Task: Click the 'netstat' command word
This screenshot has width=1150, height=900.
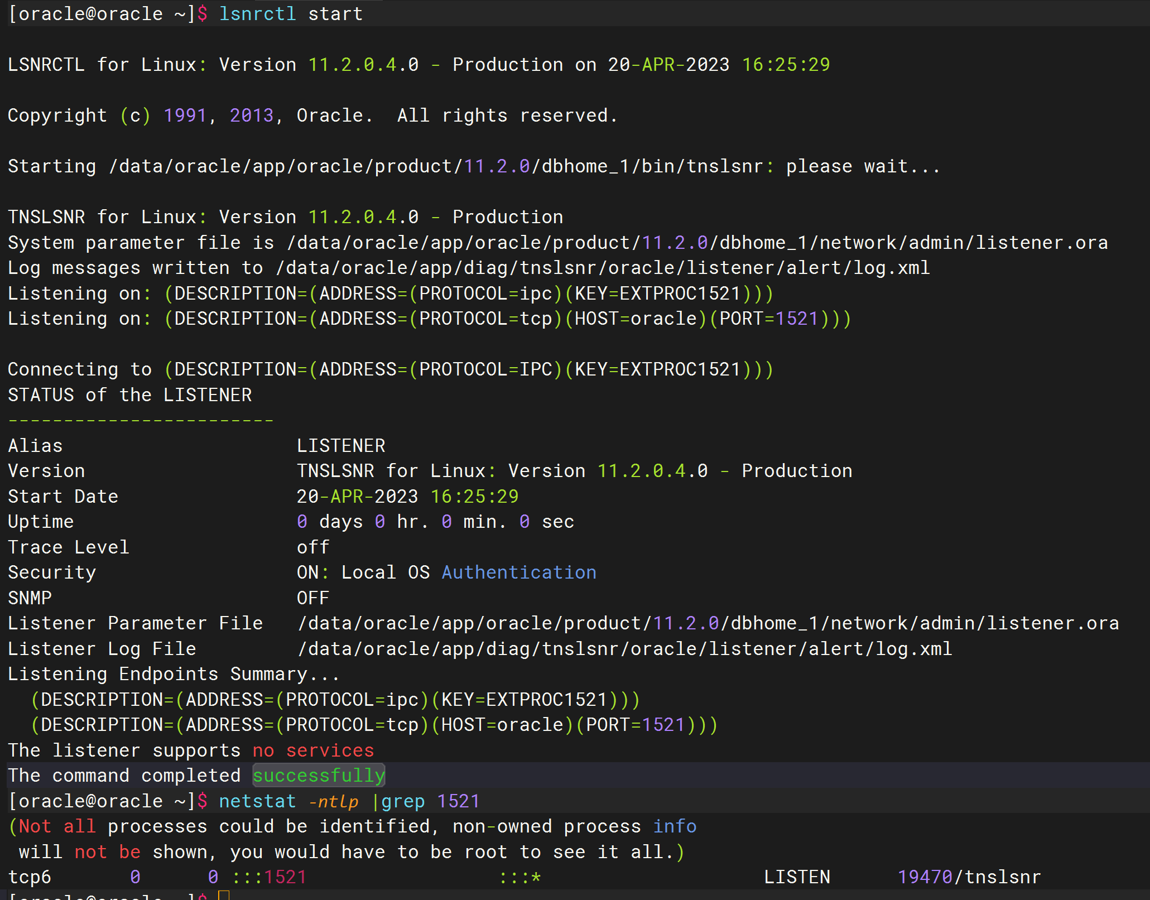Action: coord(257,801)
